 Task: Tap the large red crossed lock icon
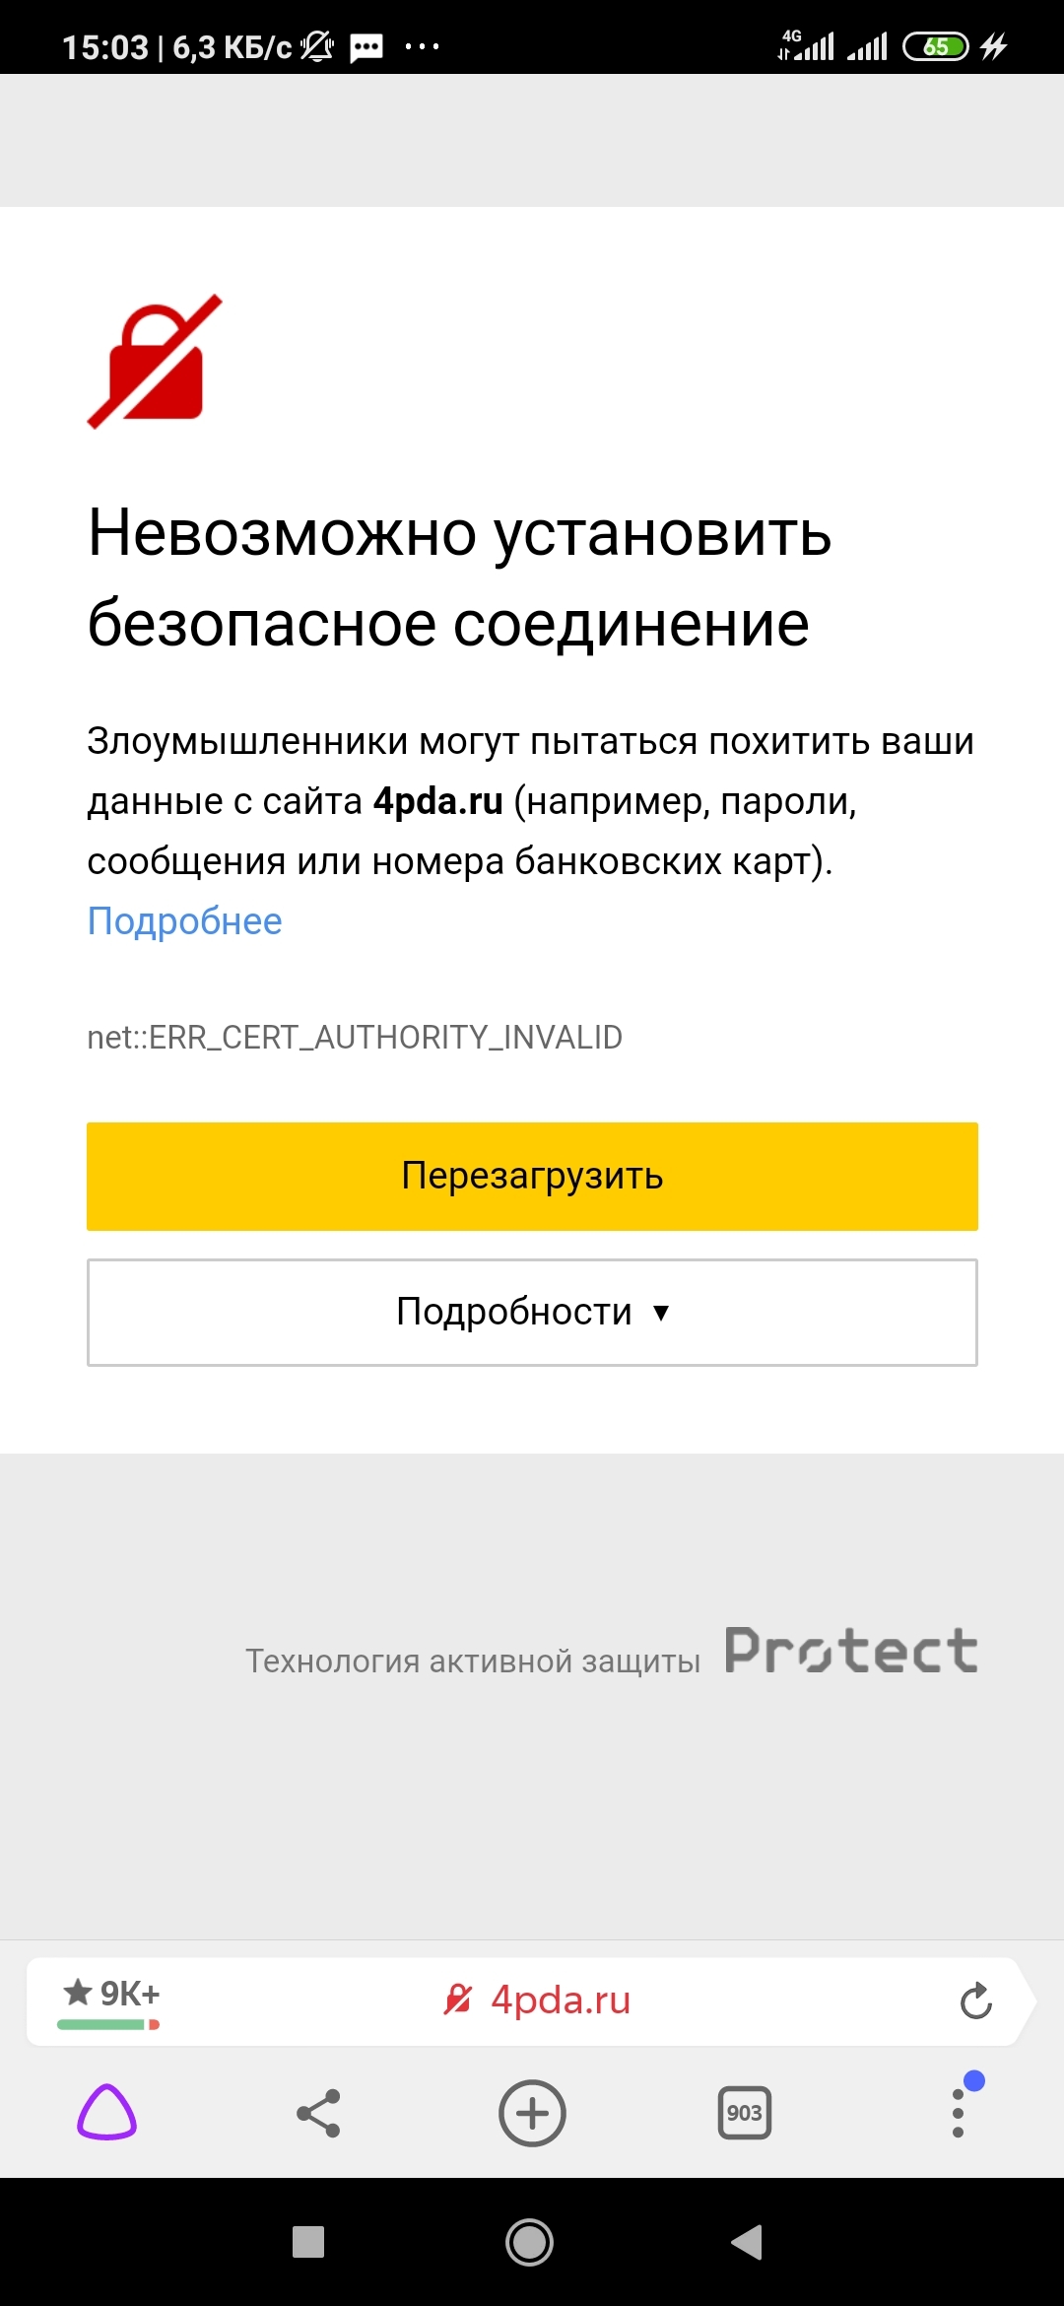click(155, 362)
